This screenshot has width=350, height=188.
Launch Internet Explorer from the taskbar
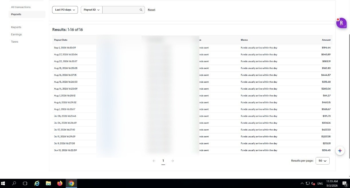pyautogui.click(x=37, y=183)
